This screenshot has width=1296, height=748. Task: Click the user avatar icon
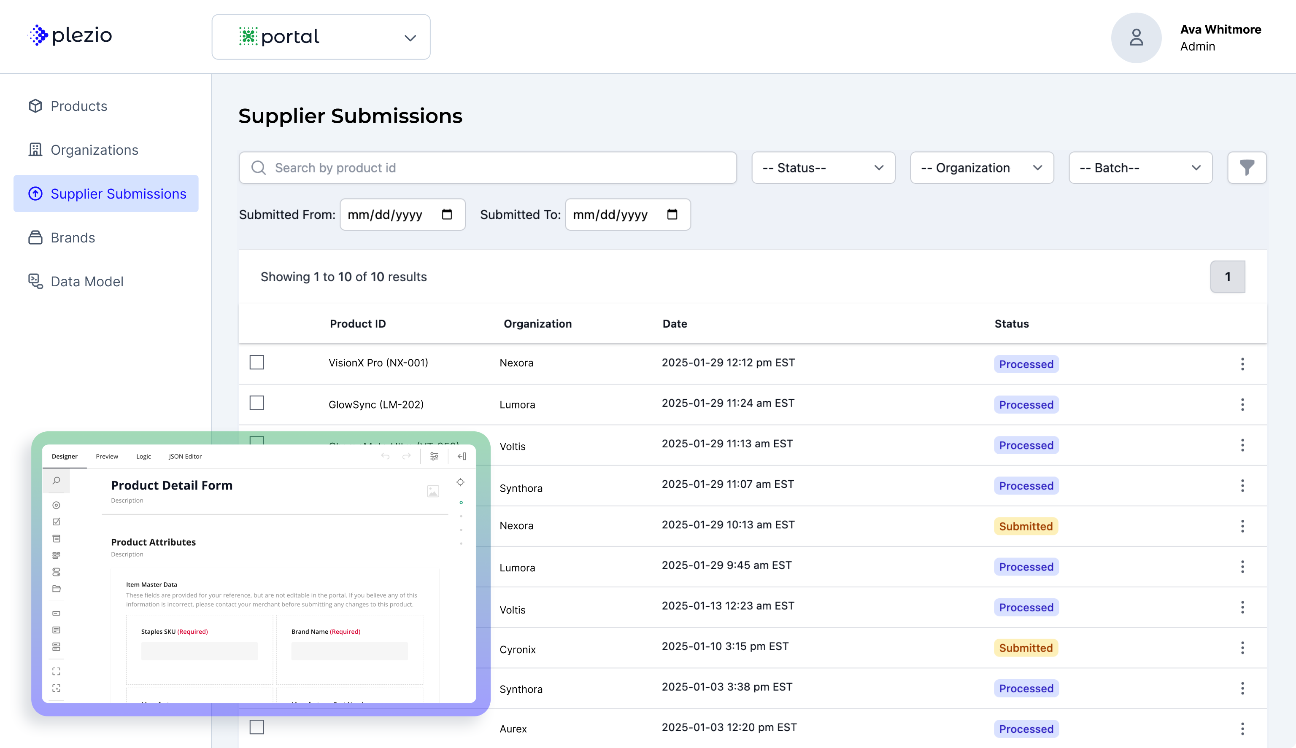[x=1136, y=38]
